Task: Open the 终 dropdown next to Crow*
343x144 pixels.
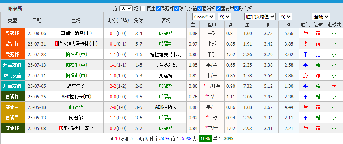Action: click(225, 17)
